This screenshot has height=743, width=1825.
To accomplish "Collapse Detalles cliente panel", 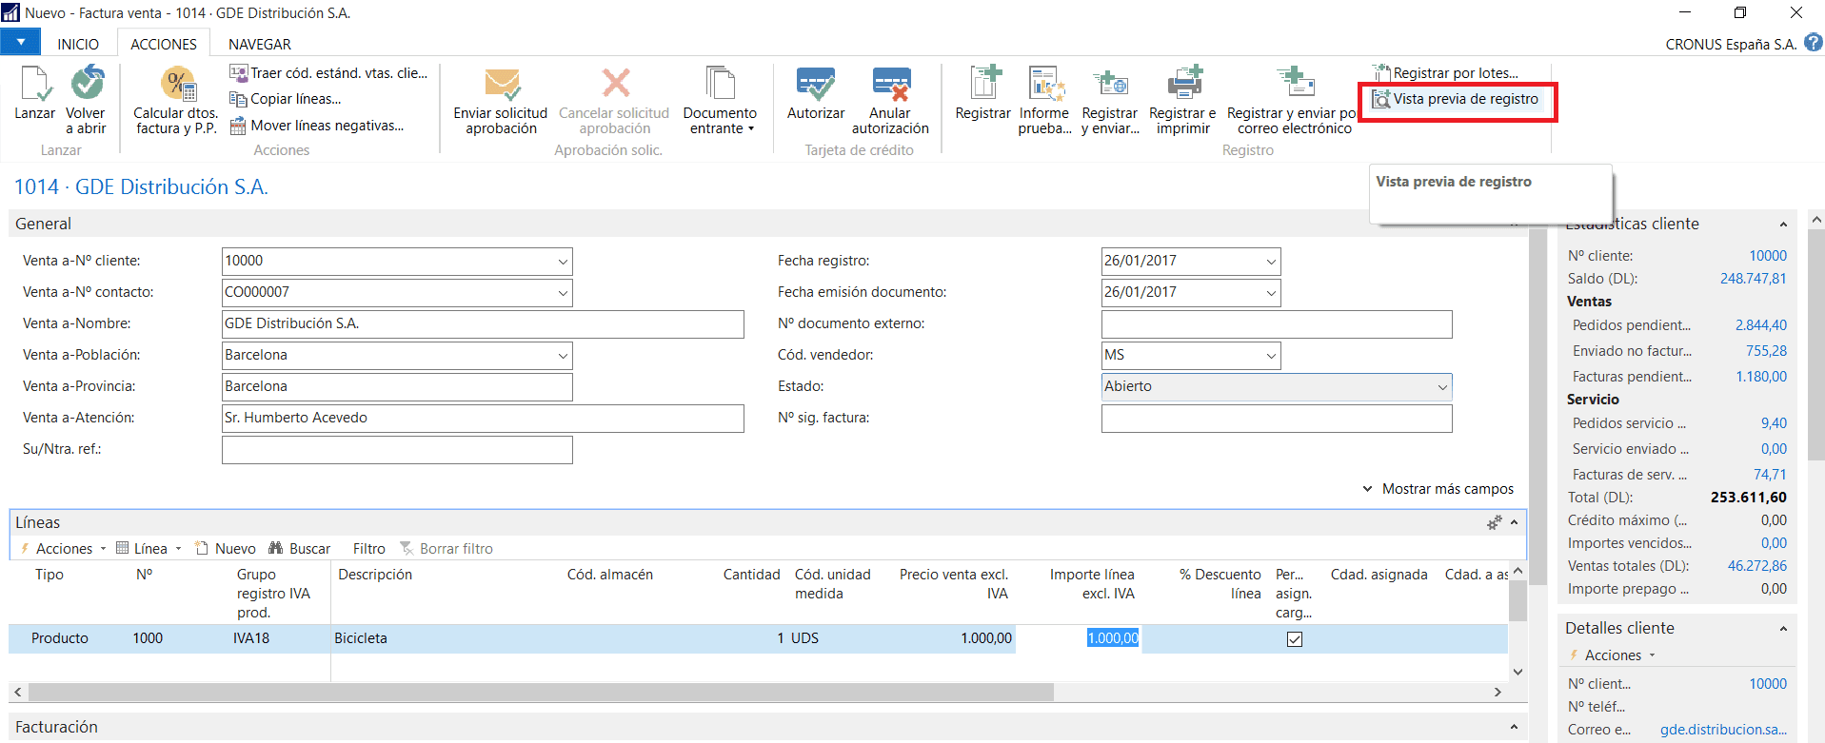I will (1783, 629).
